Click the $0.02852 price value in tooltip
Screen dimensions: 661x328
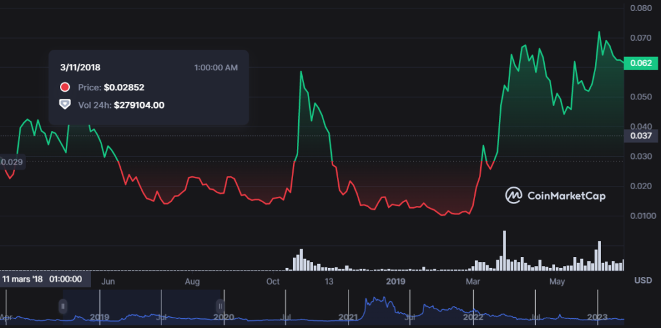tap(124, 88)
